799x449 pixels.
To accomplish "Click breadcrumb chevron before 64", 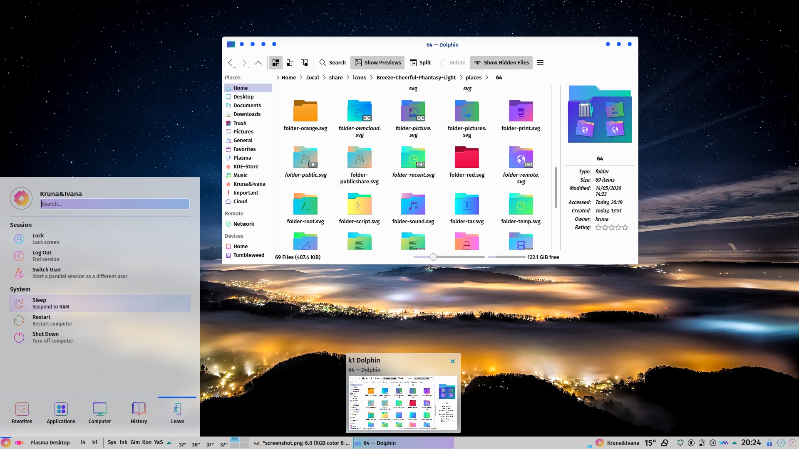I will [486, 78].
